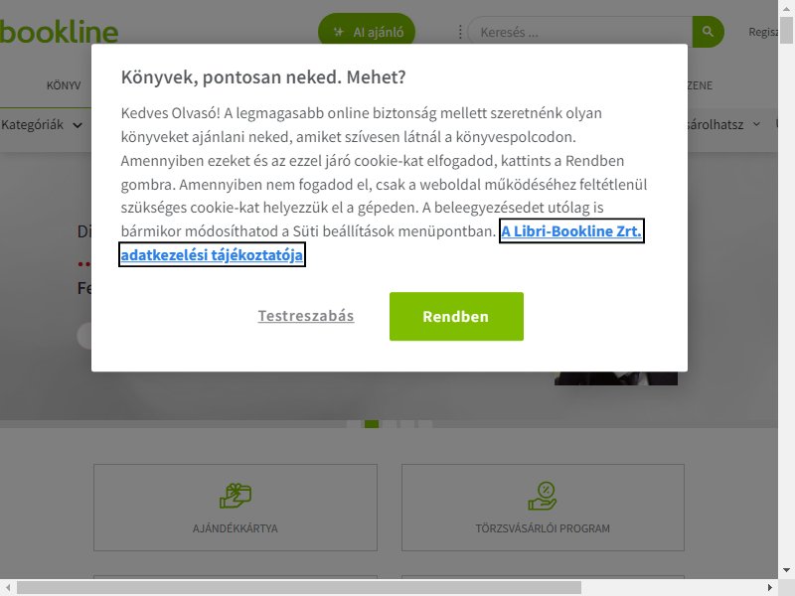
Task: Click the green search magnifier icon
Action: click(x=708, y=32)
